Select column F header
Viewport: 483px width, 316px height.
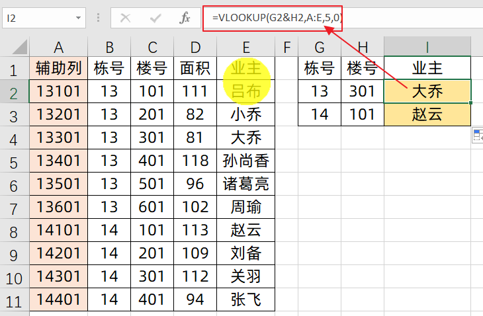286,47
